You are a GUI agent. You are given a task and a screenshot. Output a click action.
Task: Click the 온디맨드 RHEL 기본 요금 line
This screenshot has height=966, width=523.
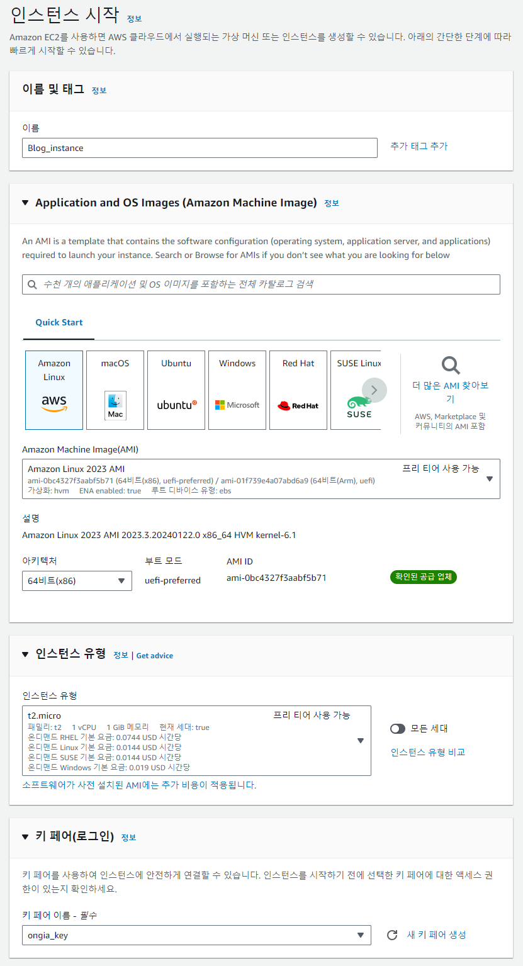click(x=104, y=737)
